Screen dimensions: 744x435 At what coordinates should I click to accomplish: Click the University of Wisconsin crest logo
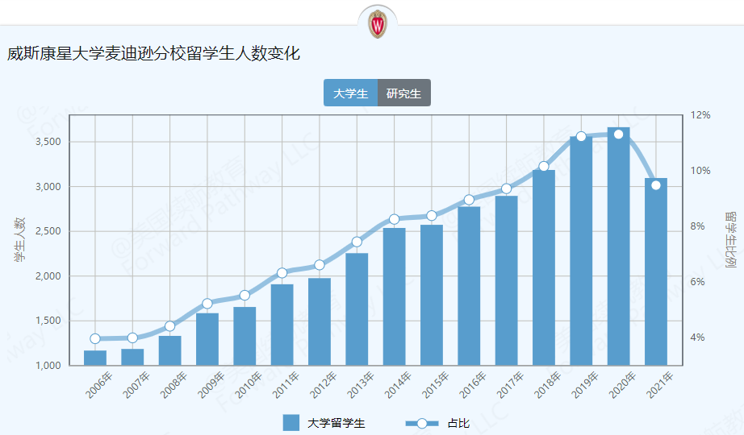click(x=378, y=23)
